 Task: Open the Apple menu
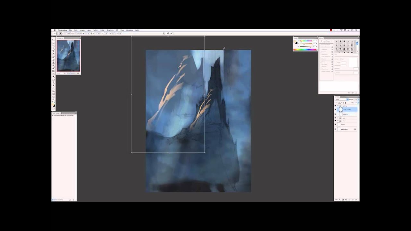(55, 30)
